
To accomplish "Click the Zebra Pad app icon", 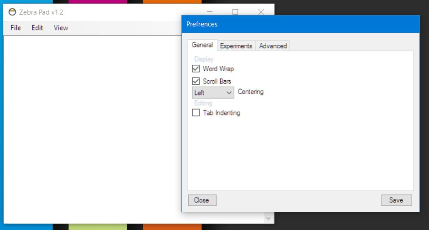I will point(12,12).
